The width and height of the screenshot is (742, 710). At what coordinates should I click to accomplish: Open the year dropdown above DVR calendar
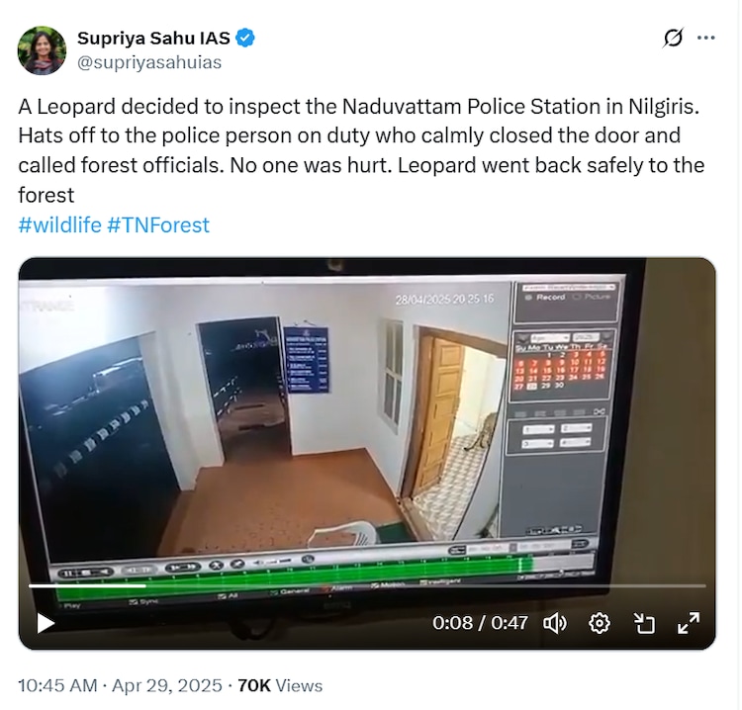tap(587, 337)
